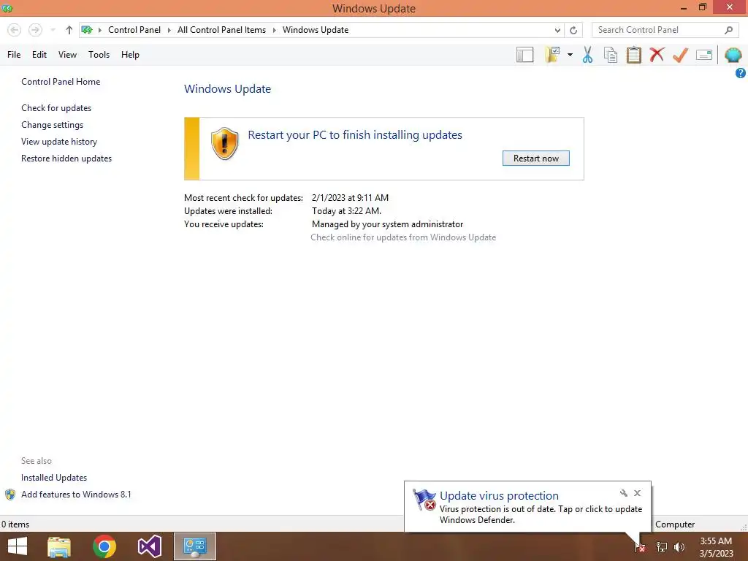Click '0 items' in status bar

coord(15,524)
